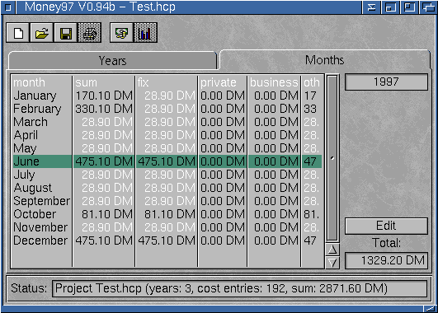Screen dimensions: 438x313
Task: Click the window zoom gadget in title bar
Action: pyautogui.click(x=409, y=7)
